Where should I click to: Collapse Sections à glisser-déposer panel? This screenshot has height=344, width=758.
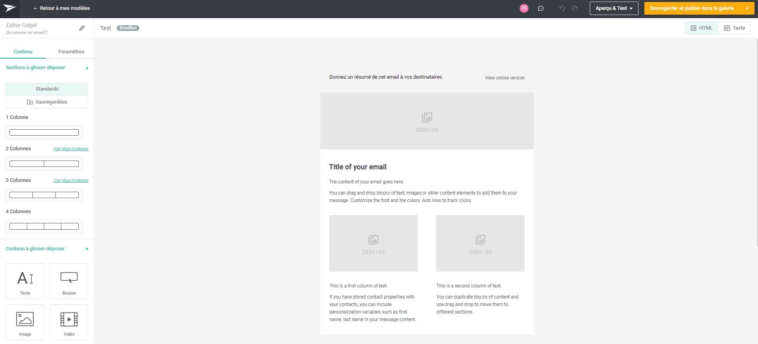(87, 68)
